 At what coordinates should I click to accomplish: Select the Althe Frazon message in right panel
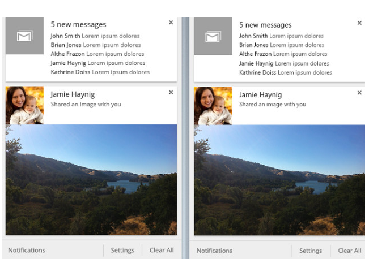(283, 54)
